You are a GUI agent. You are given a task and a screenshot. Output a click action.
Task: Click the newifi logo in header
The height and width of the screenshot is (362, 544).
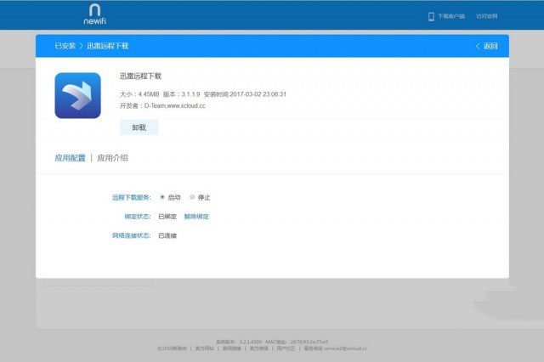tap(94, 14)
